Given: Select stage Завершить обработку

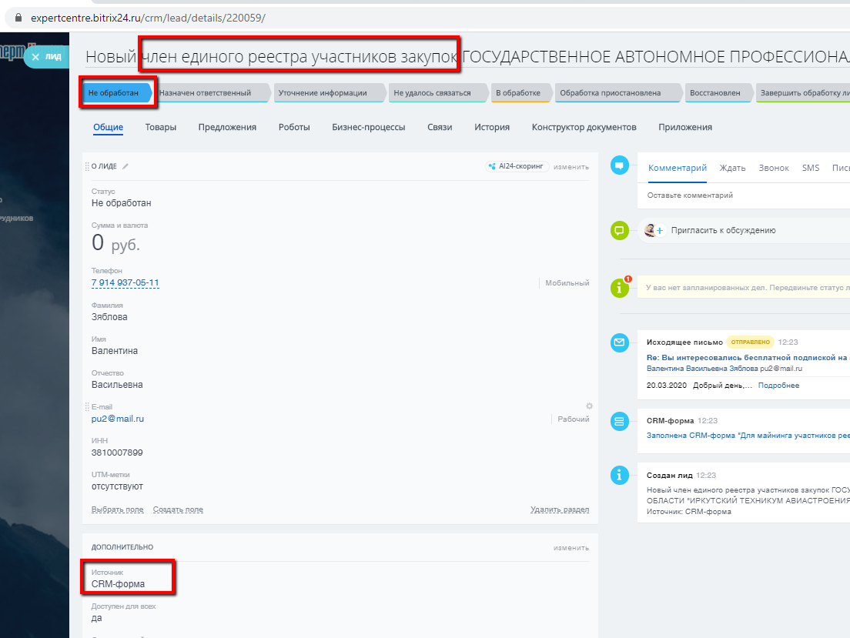Looking at the screenshot, I should click(802, 92).
